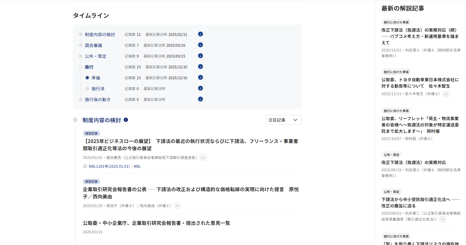Viewport: 466px width, 245px height.
Task: Click the arrow icon in the 準備 row
Action: pos(200,78)
